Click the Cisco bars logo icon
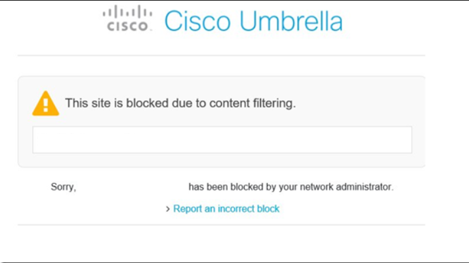Viewport: 469px width, 263px height. (128, 12)
